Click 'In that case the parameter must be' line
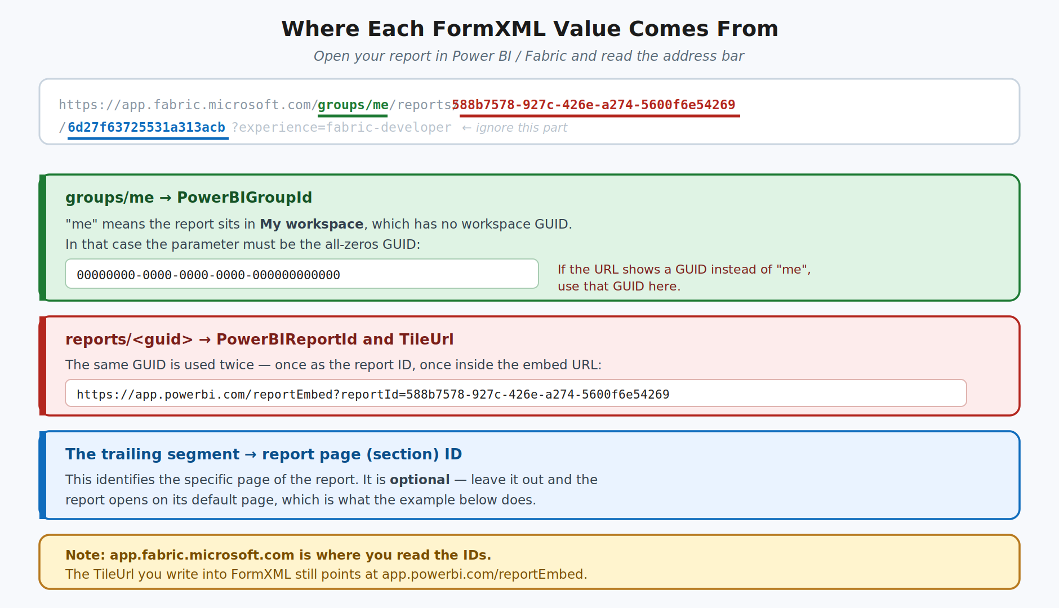Viewport: 1059px width, 608px height. coord(243,244)
